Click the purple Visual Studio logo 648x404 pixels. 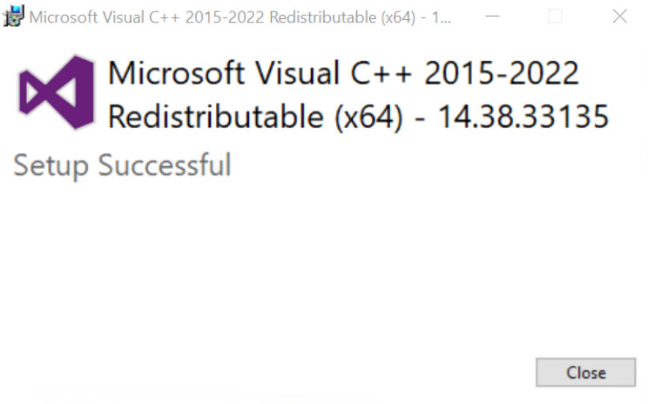tap(57, 91)
